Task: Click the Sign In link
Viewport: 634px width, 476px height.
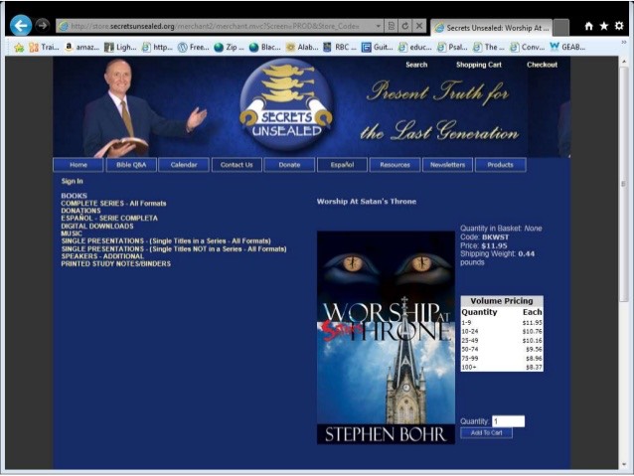Action: [72, 181]
